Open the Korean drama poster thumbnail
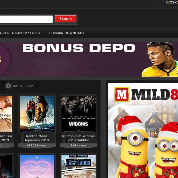Viewport: 178px width, 178px height. pyautogui.click(x=6, y=114)
